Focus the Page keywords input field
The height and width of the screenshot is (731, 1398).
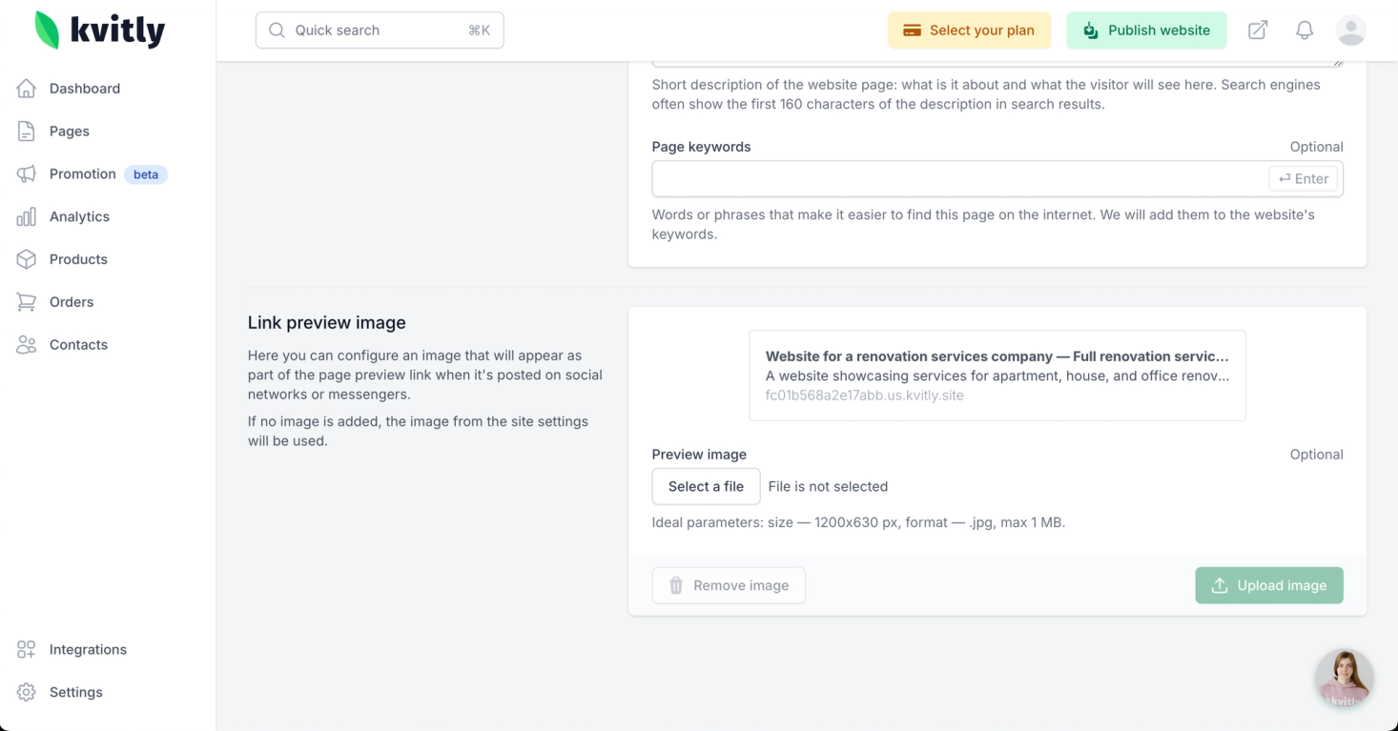pos(958,179)
